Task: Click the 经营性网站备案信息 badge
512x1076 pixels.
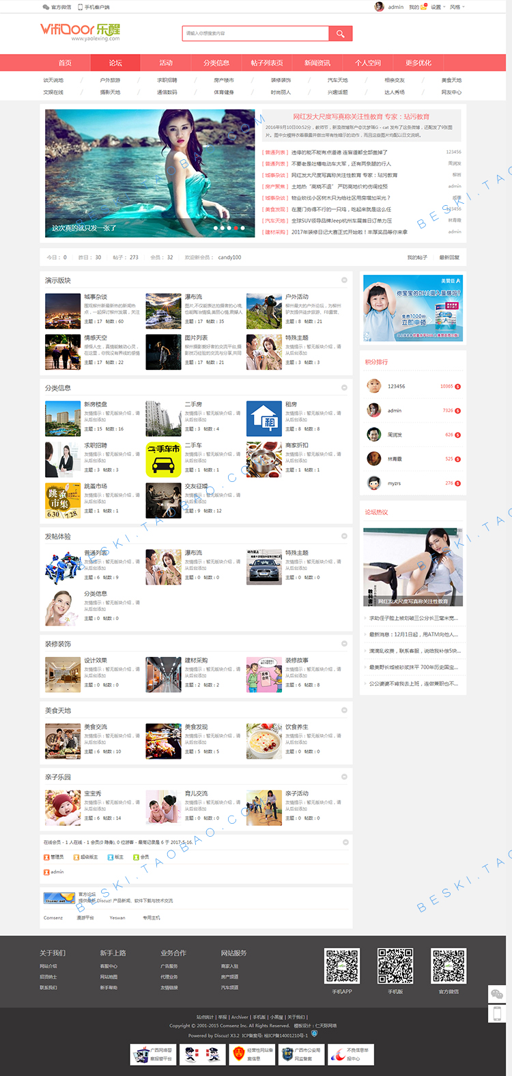Action: click(252, 1055)
